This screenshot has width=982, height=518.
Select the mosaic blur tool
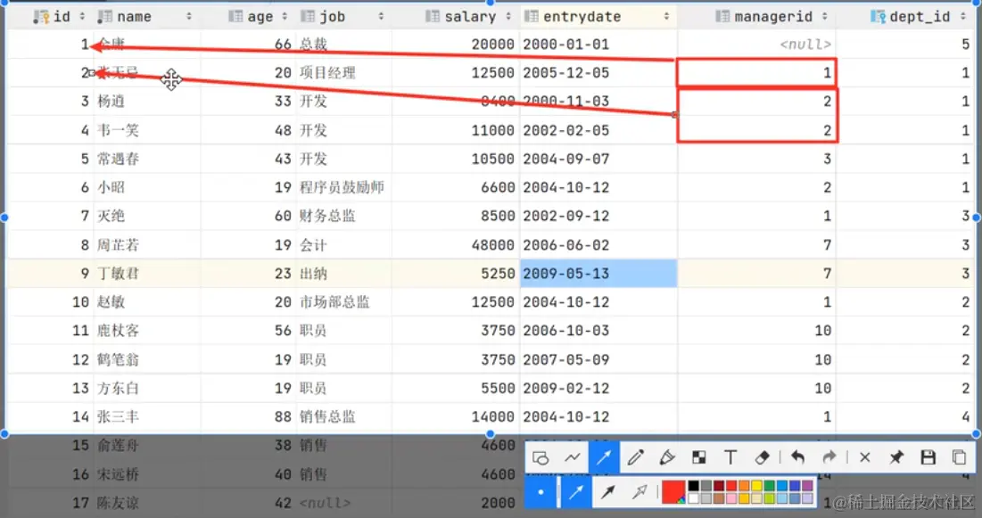(699, 458)
